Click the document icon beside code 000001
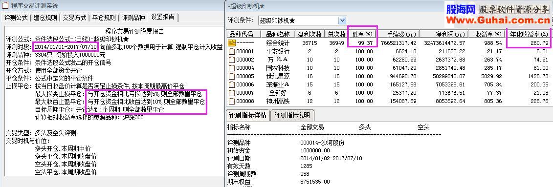The height and width of the screenshot is (187, 553). tap(232, 51)
